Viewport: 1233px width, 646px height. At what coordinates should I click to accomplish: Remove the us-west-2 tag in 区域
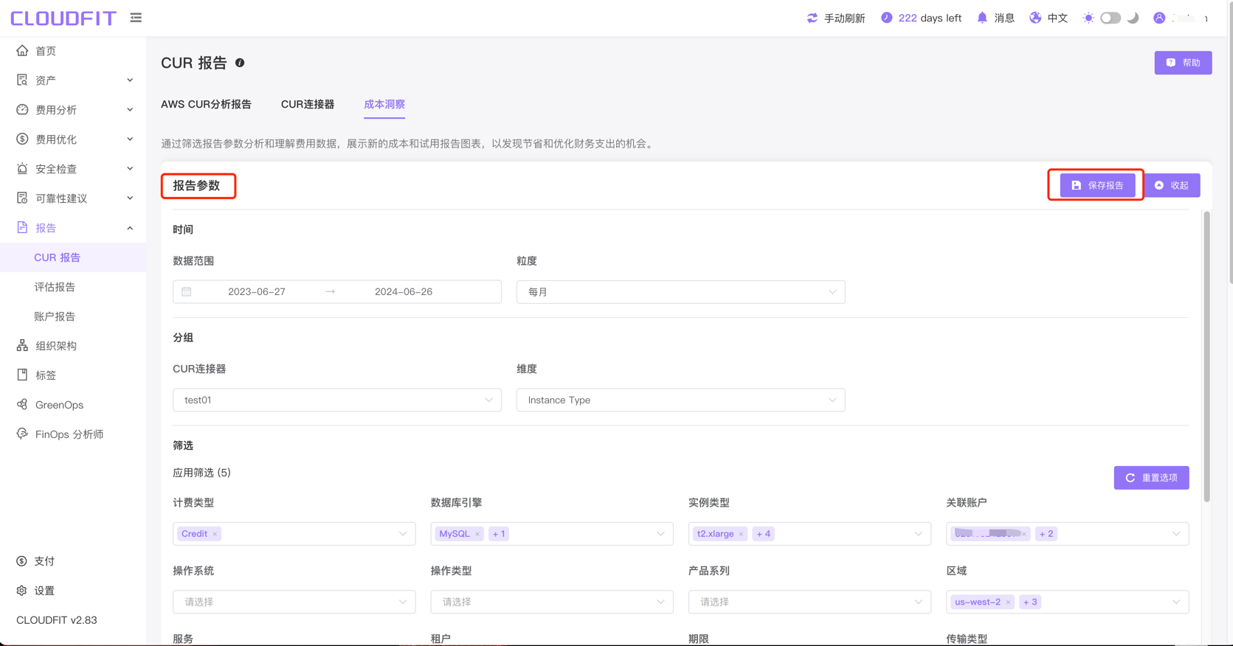(1008, 602)
